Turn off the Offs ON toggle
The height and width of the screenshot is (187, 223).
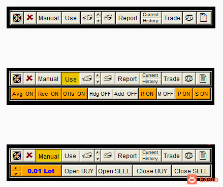pyautogui.click(x=74, y=94)
